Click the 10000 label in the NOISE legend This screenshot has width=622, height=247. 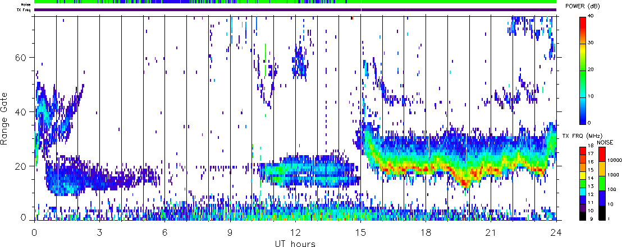[615, 160]
